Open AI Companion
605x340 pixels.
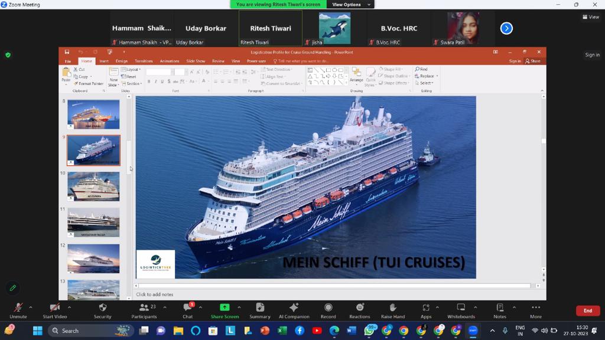[294, 310]
